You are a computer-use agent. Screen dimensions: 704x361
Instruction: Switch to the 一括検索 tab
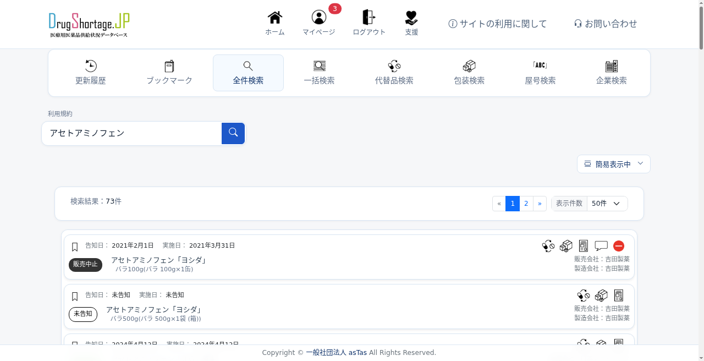coord(320,73)
